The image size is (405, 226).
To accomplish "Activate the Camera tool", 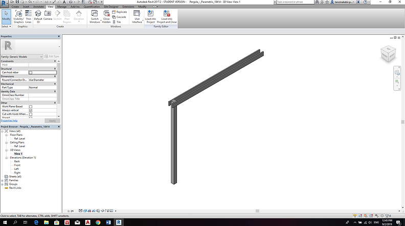I will (x=48, y=15).
